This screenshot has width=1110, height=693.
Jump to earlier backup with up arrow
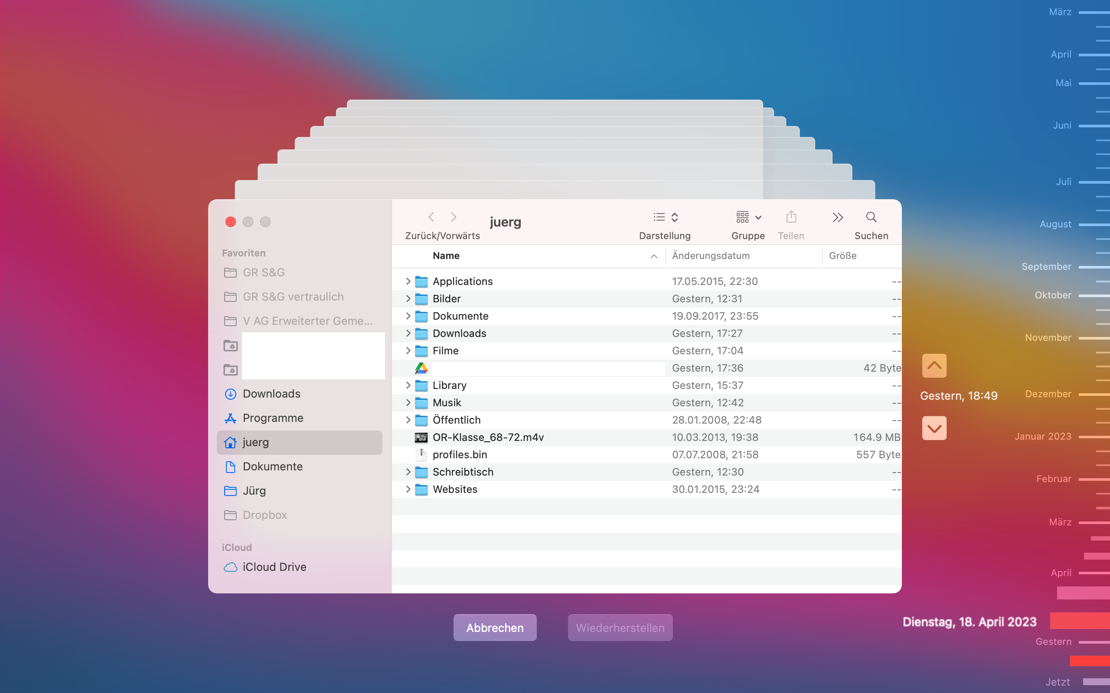(x=934, y=365)
